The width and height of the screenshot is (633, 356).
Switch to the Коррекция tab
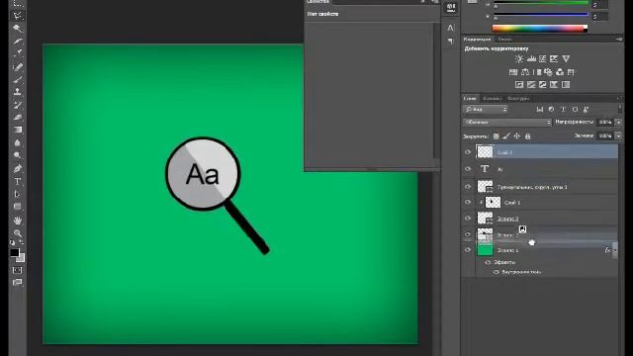point(477,40)
